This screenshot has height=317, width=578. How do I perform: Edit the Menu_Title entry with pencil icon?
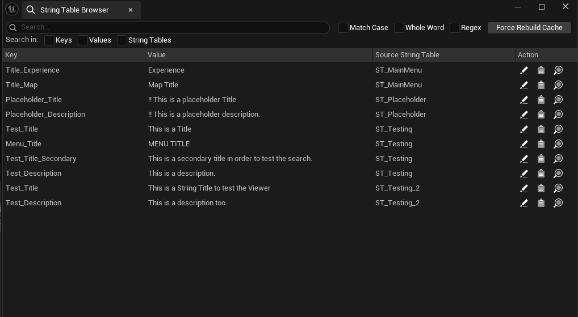point(524,144)
